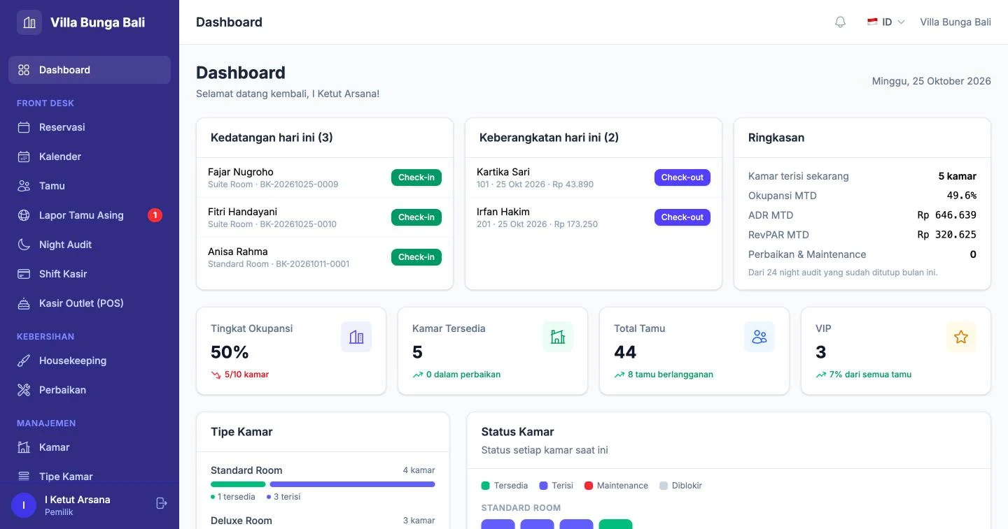1008x529 pixels.
Task: Click the '7% dari semua tamu' text
Action: [x=870, y=375]
